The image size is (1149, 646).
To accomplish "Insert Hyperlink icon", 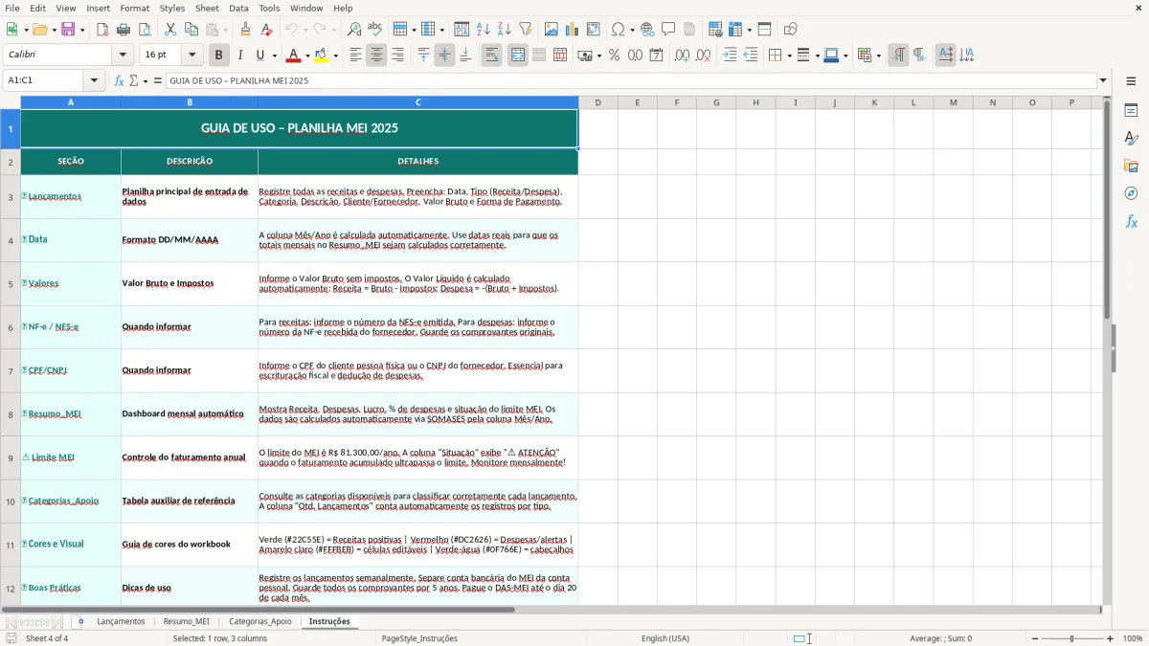I will (x=647, y=30).
